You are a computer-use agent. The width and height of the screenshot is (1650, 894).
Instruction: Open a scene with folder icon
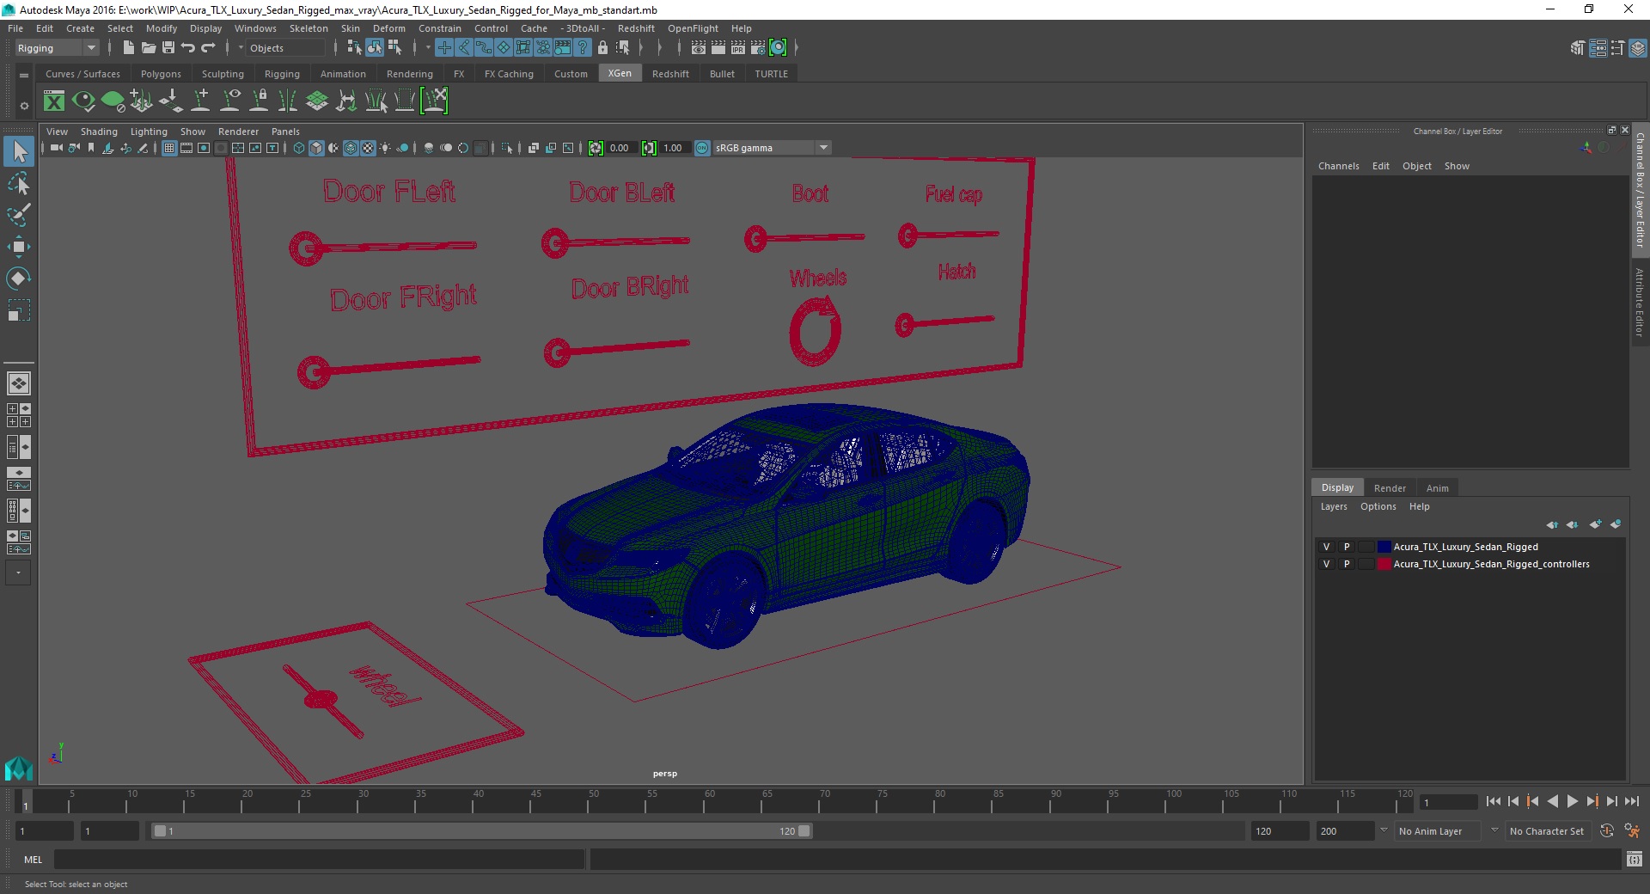[149, 48]
